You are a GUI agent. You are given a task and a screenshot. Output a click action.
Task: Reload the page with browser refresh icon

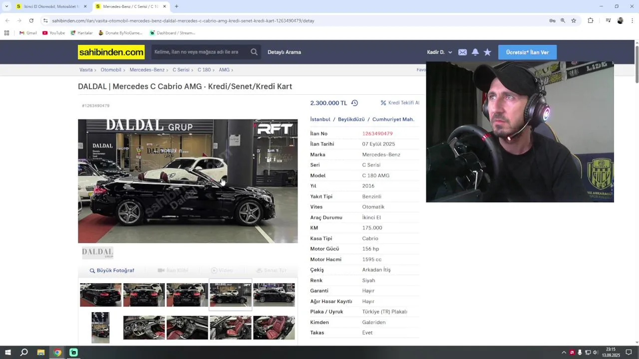tap(31, 20)
